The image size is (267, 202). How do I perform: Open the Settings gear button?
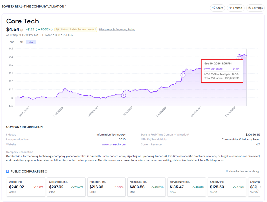[255, 8]
